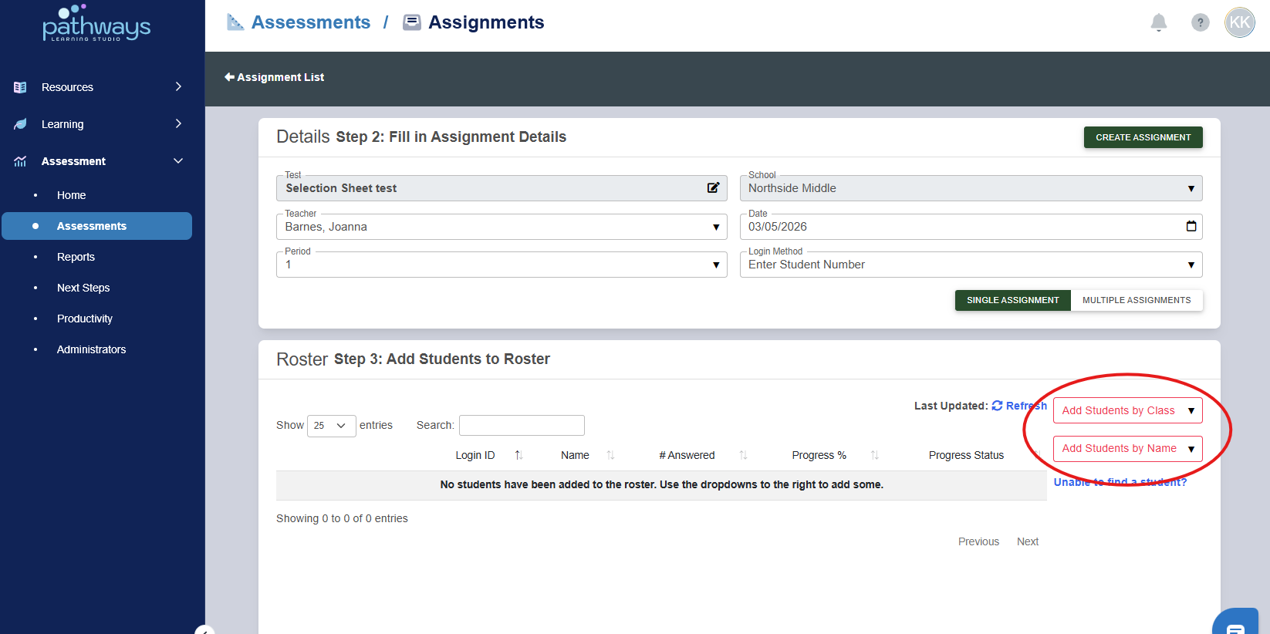Viewport: 1270px width, 634px height.
Task: Click the Next pagination button
Action: click(x=1028, y=541)
